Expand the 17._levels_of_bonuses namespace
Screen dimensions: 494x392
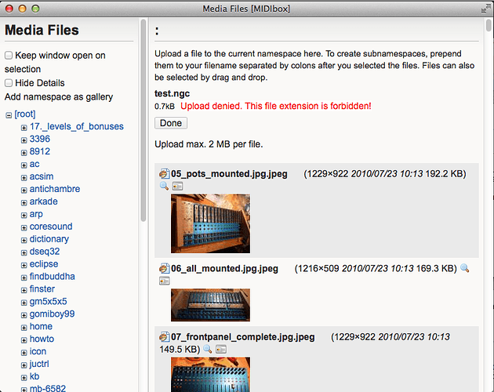pos(24,128)
